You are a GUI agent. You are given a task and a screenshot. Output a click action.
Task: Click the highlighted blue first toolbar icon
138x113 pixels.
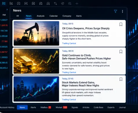pos(4,3)
